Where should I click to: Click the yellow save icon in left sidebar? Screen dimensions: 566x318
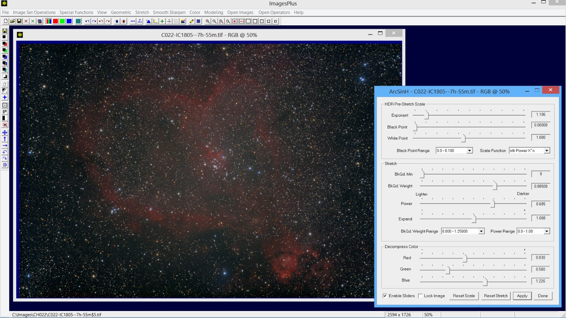pyautogui.click(x=5, y=31)
